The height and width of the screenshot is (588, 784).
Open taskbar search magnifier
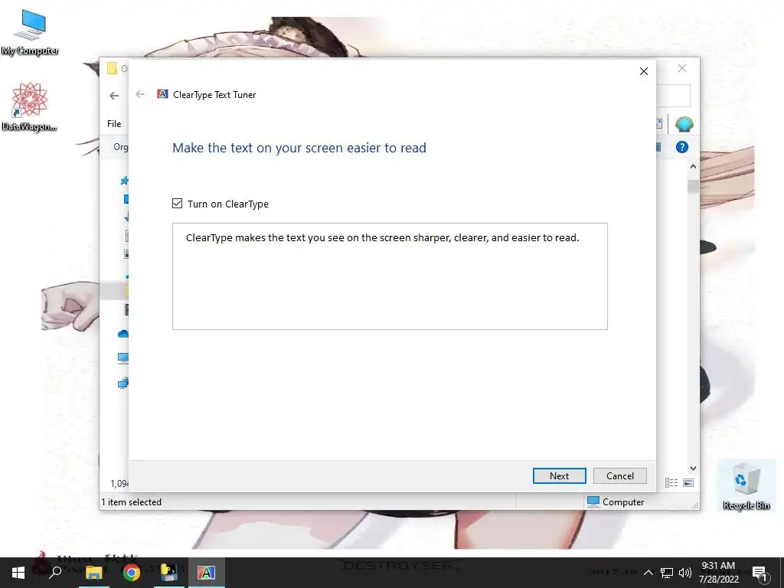pyautogui.click(x=55, y=573)
